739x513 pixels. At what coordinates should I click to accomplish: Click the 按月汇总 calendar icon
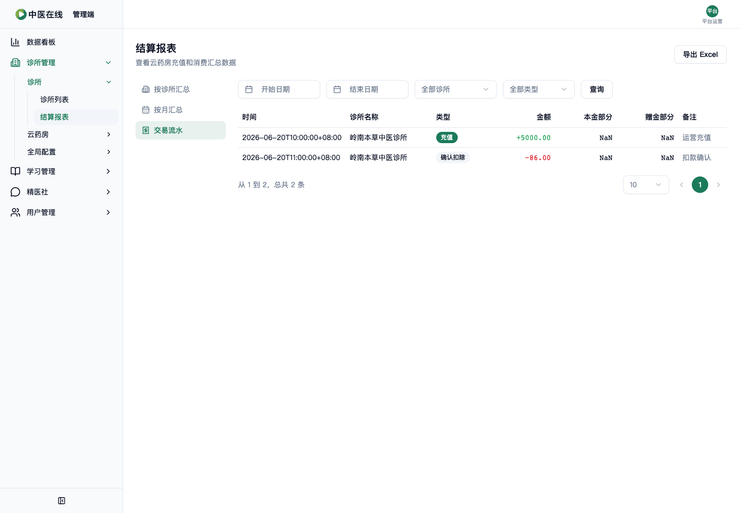tap(146, 110)
